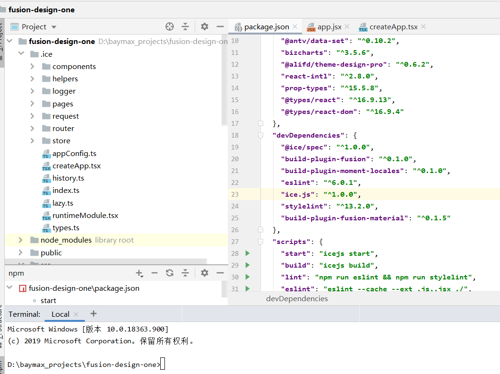Expand the node_modules folder
Screen dimensions: 500x374
click(x=20, y=240)
